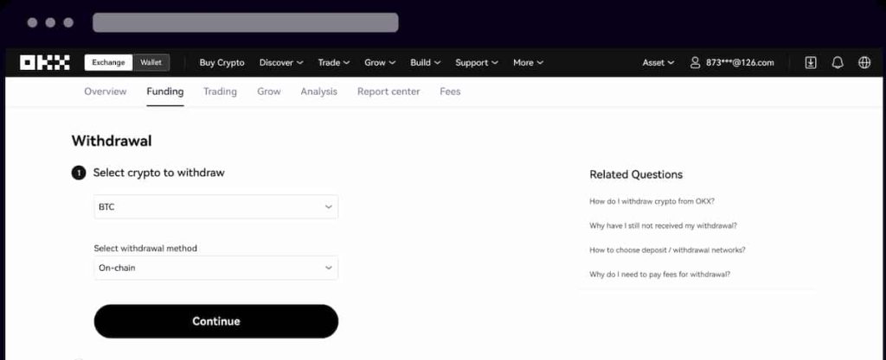
Task: Open the On-chain withdrawal method dropdown
Action: 215,268
